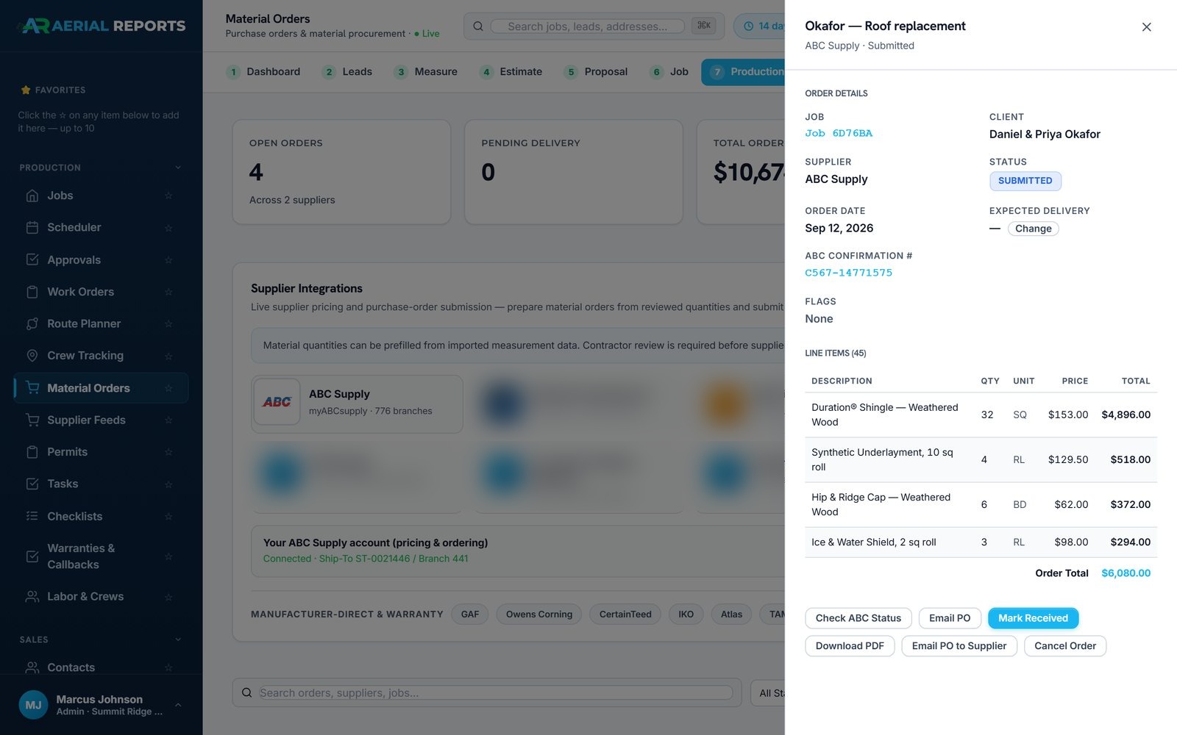Select the ABC Supply integration card
This screenshot has width=1177, height=735.
[357, 404]
